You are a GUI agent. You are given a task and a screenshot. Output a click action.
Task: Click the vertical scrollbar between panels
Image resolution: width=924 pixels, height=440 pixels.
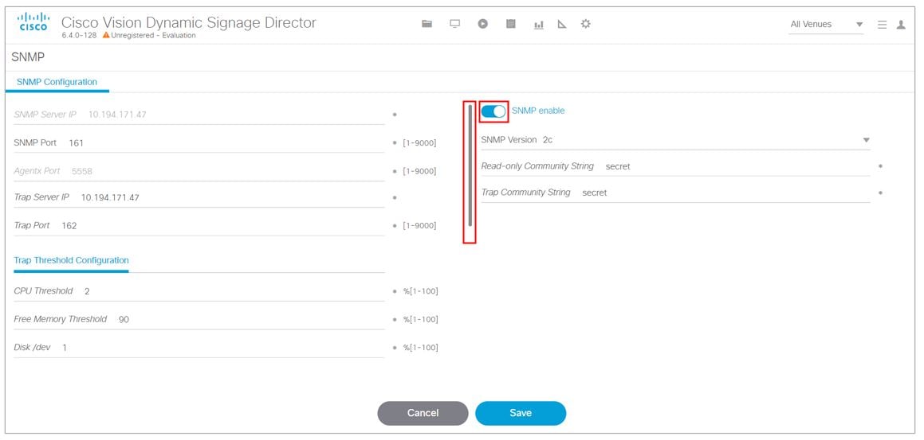coord(470,165)
